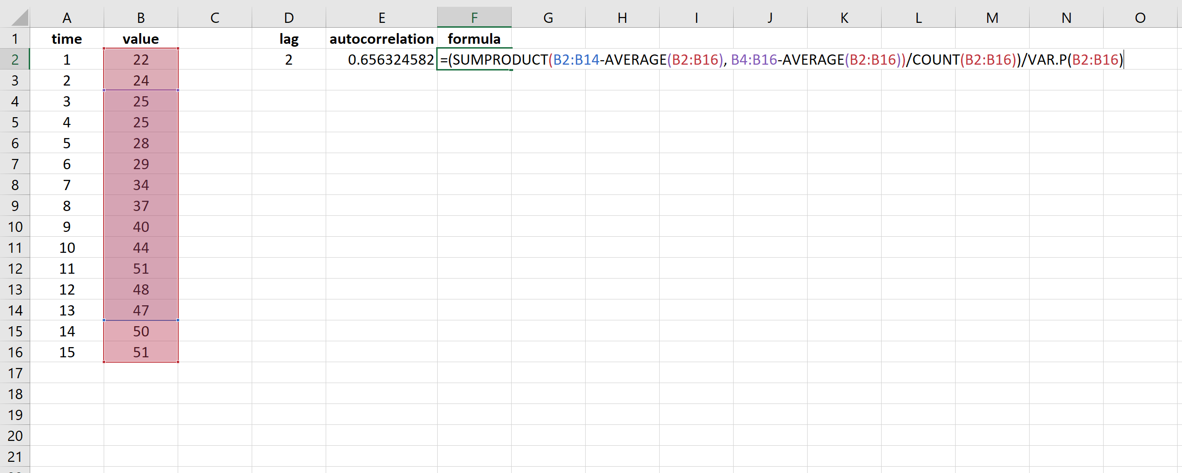The width and height of the screenshot is (1182, 473).
Task: Select column F header
Action: coord(474,17)
